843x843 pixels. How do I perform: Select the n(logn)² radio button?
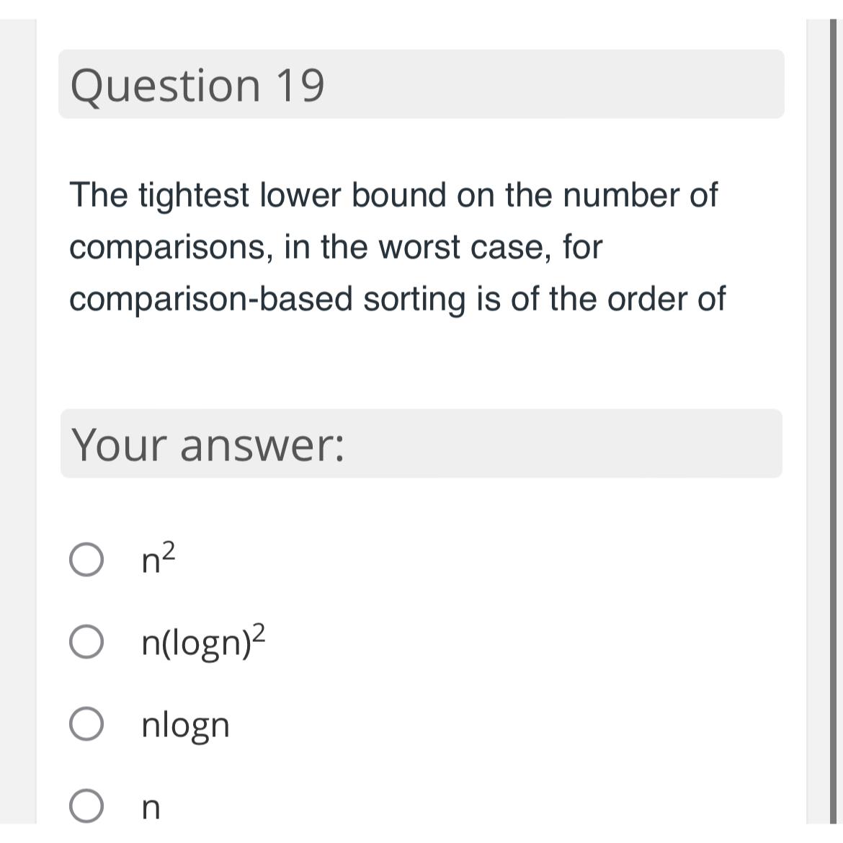(86, 642)
